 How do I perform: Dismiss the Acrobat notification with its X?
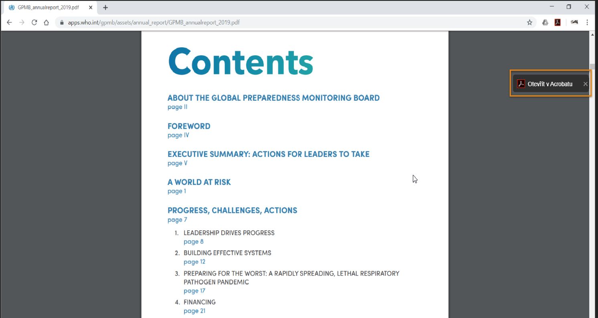pyautogui.click(x=585, y=84)
